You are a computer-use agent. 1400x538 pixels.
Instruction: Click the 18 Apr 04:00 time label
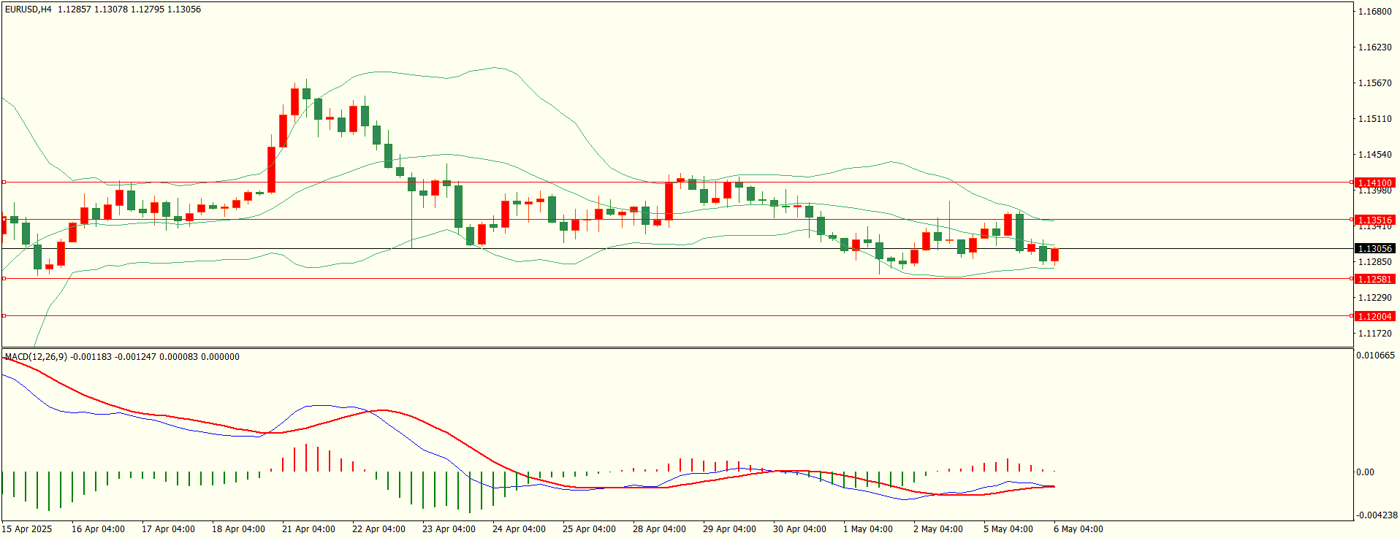coord(238,529)
